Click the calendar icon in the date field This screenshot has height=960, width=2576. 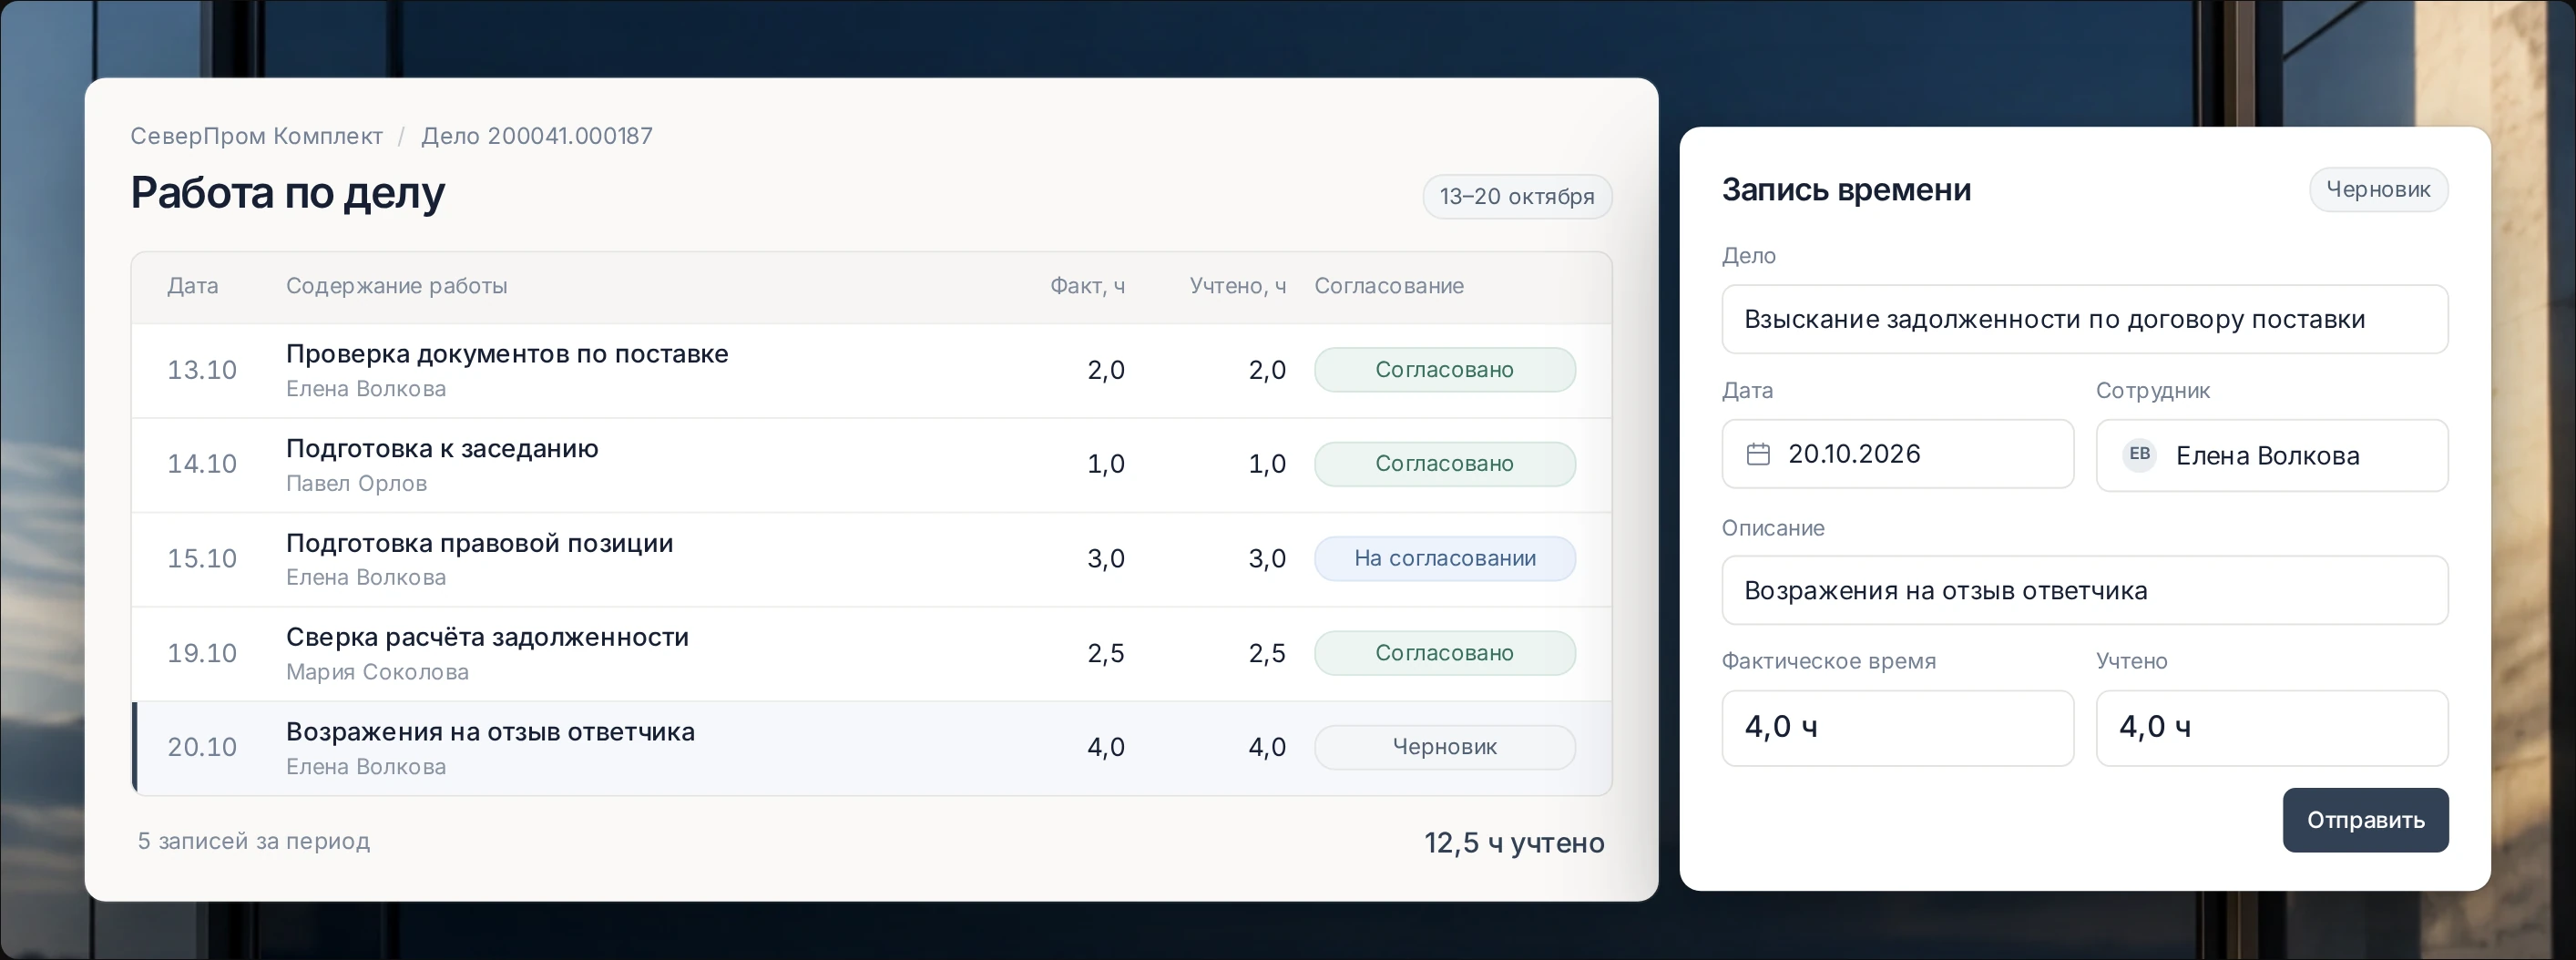(1758, 454)
